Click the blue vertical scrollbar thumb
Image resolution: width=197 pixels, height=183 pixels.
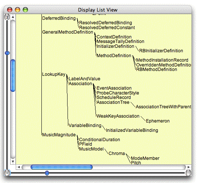[x=13, y=75]
